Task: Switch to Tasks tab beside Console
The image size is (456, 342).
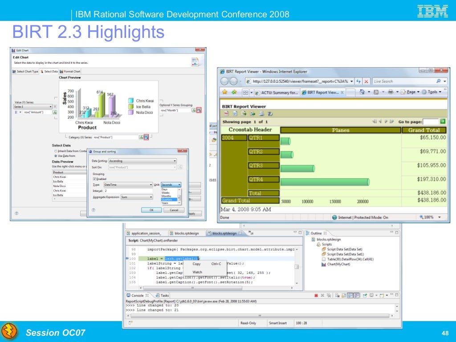Action: [162, 295]
